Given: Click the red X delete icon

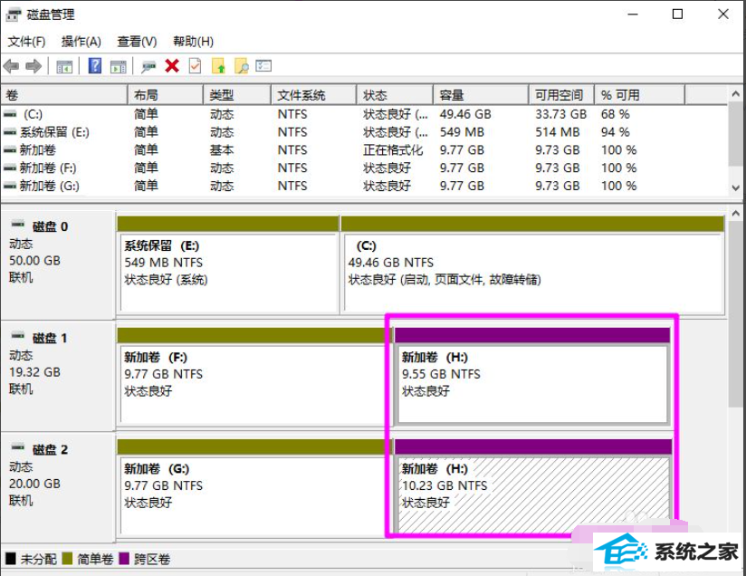Looking at the screenshot, I should coord(172,66).
